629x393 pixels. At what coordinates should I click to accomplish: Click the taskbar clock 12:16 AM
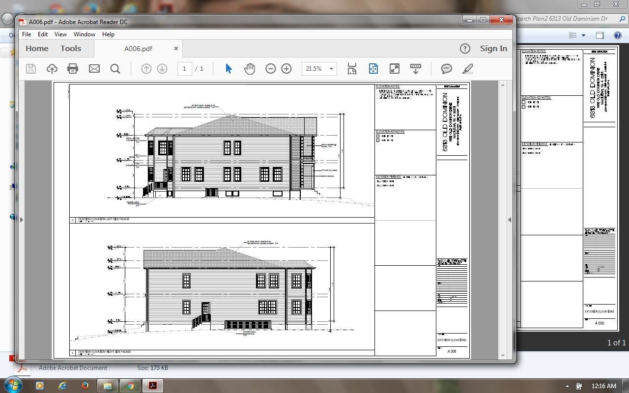[604, 386]
